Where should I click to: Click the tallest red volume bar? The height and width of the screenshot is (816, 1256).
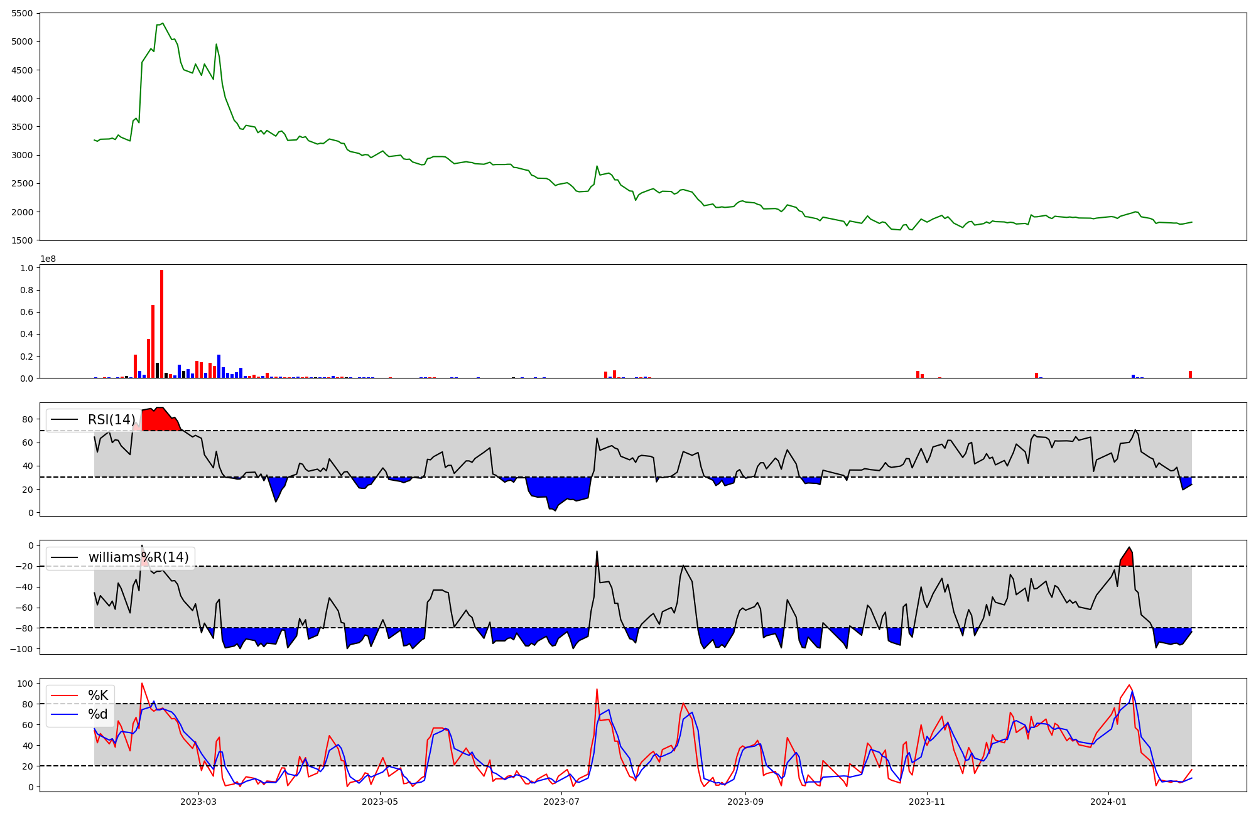tap(161, 324)
